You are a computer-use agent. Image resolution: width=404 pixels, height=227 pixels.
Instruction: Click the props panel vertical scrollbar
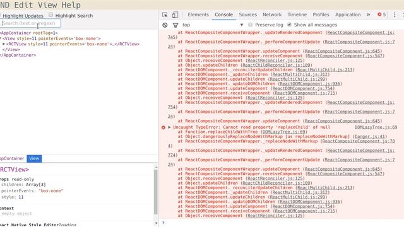coord(156,192)
